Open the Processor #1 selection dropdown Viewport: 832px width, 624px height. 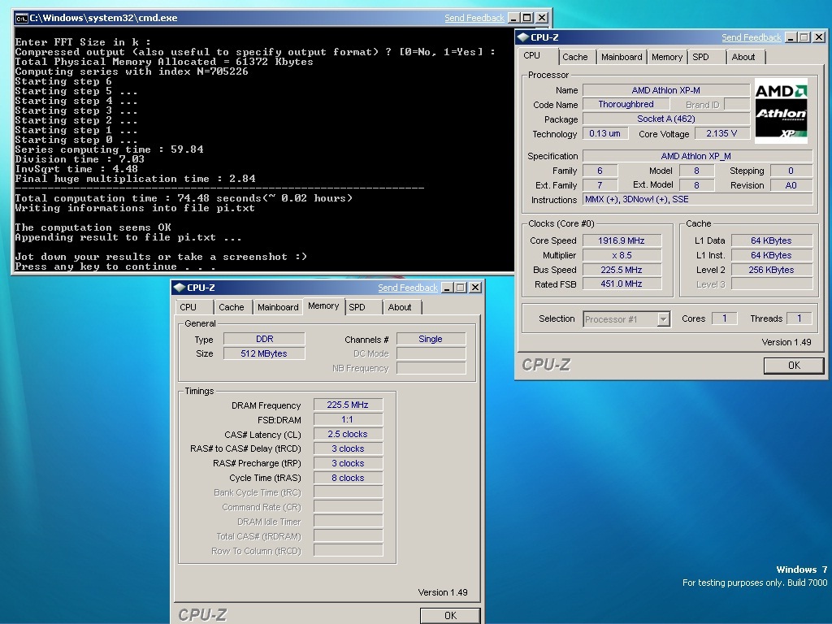[x=626, y=318]
